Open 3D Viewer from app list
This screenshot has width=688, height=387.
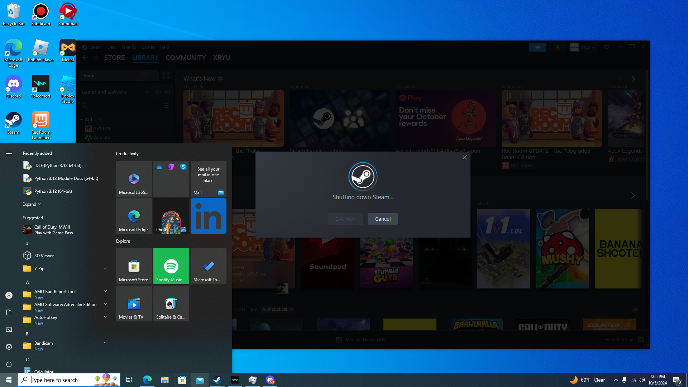(44, 255)
